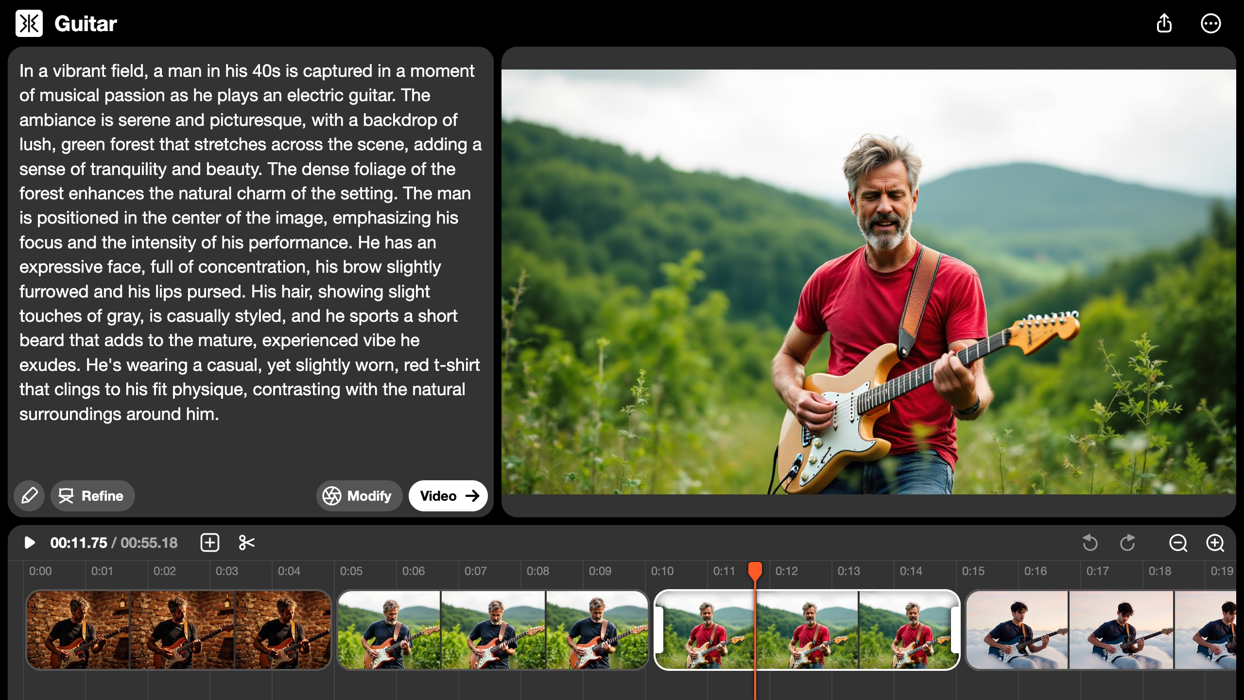Select the clouds guitarist clip

1101,630
